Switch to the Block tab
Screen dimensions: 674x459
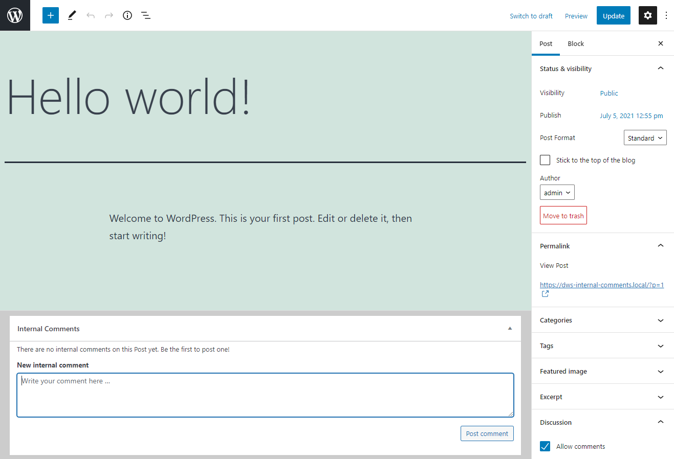pos(576,43)
